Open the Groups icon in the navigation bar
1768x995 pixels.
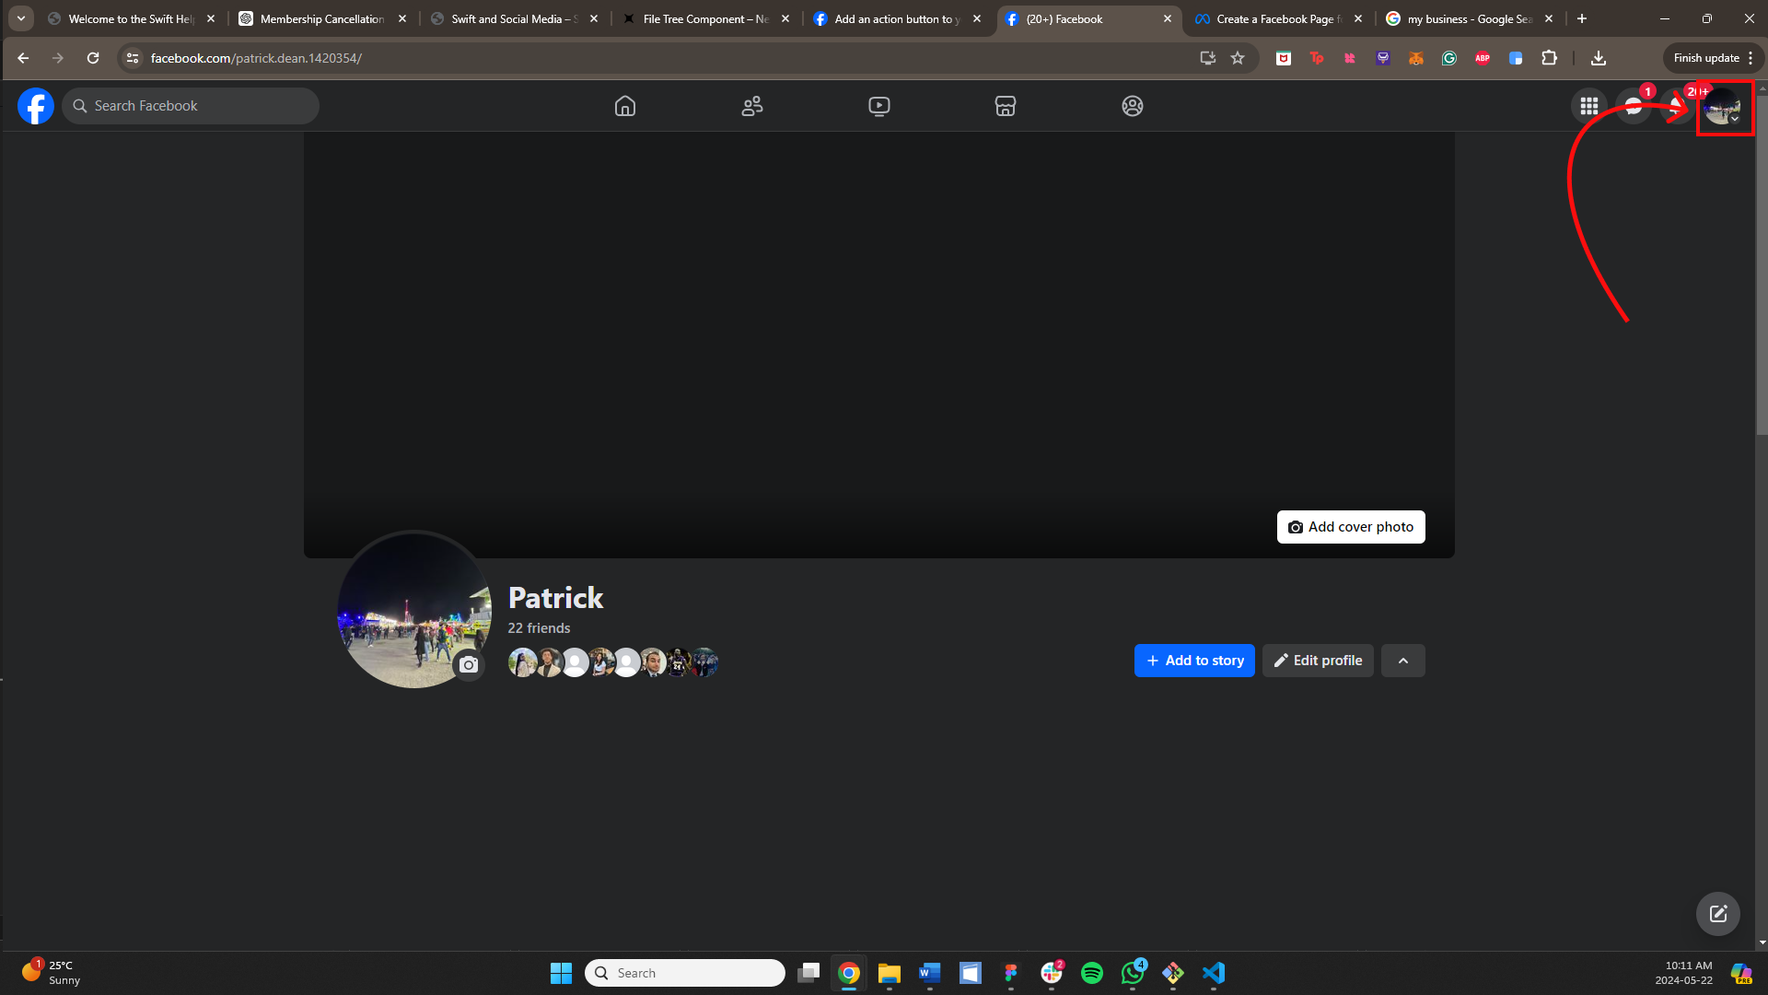[1133, 106]
